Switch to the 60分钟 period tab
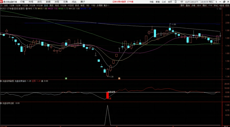Screen dimensions: 230x127 40,5
